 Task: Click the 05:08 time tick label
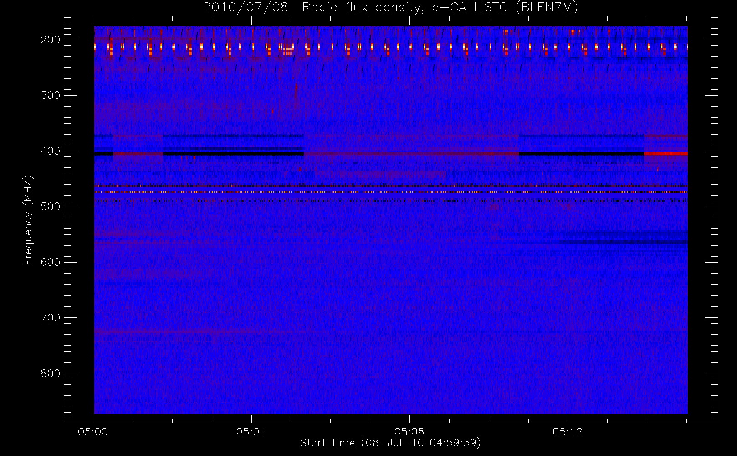(409, 432)
